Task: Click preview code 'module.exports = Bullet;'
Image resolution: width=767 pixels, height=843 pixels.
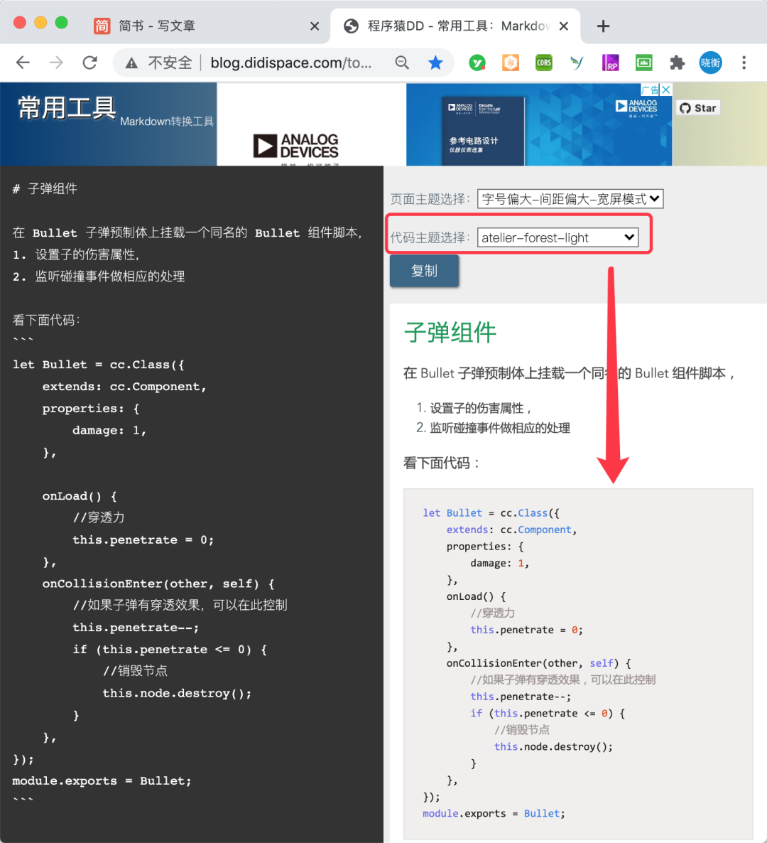Action: [x=494, y=813]
